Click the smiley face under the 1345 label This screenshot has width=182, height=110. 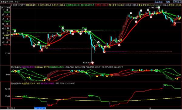(x=63, y=28)
